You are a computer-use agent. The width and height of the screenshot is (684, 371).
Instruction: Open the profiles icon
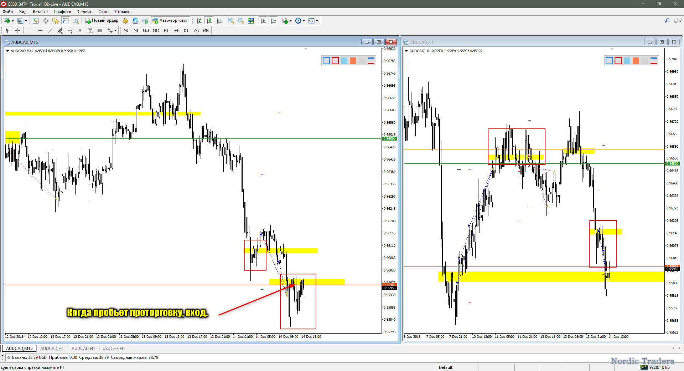click(20, 21)
